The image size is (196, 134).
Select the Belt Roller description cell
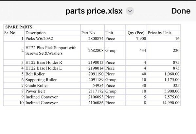pos(52,74)
